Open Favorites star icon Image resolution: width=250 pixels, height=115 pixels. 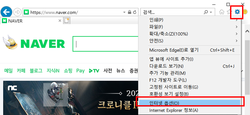click(229, 12)
